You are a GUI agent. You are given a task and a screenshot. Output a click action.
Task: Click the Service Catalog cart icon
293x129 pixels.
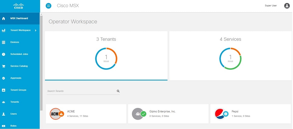point(3,66)
